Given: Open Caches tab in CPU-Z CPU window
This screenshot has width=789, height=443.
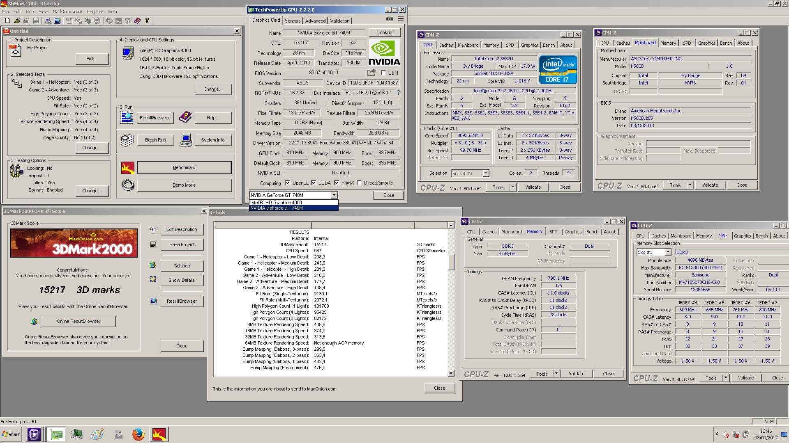Looking at the screenshot, I should pos(445,45).
